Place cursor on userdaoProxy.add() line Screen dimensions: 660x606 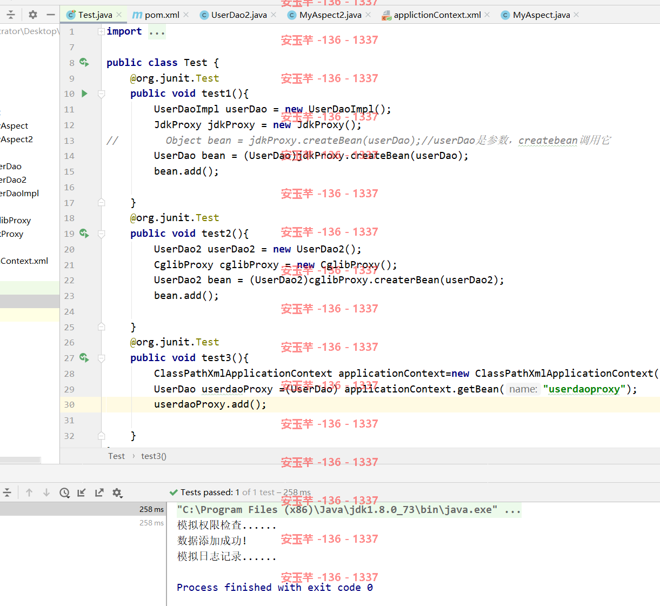tap(210, 404)
